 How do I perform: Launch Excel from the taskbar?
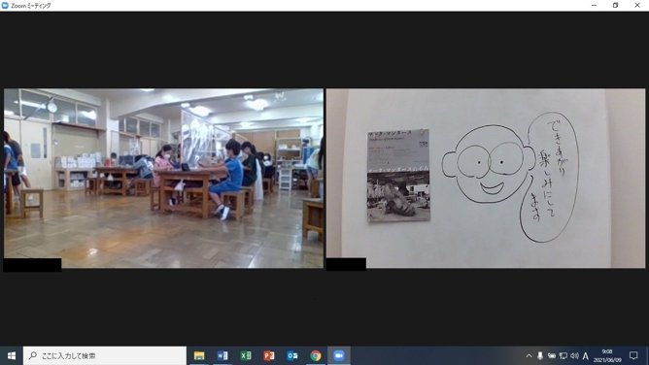coord(246,355)
